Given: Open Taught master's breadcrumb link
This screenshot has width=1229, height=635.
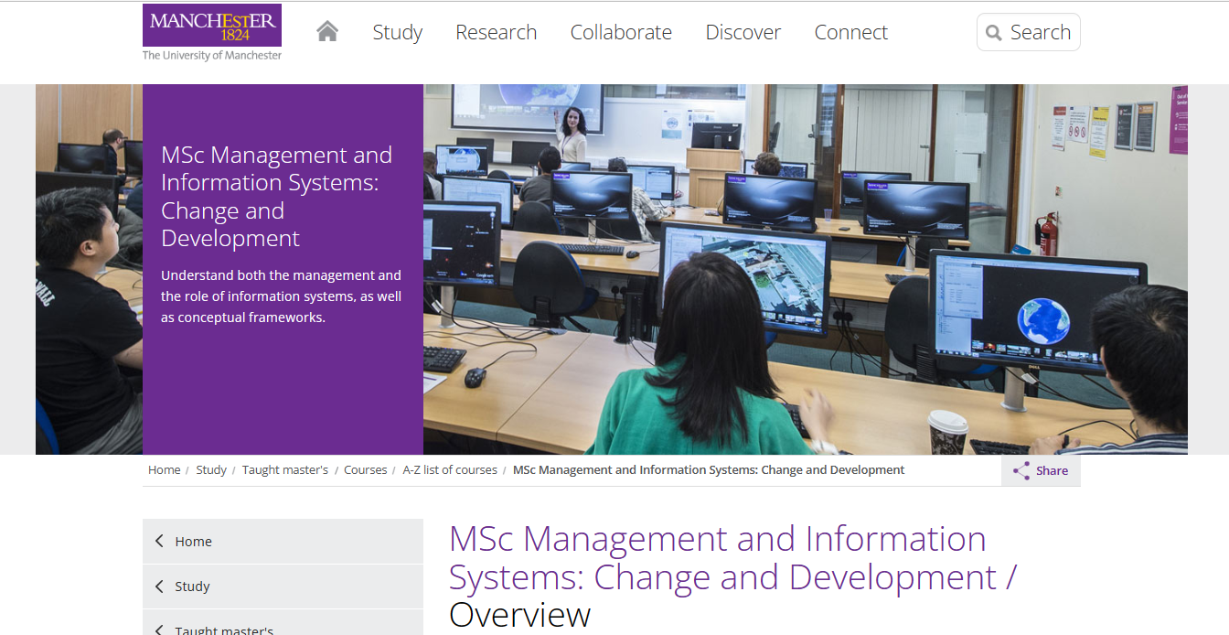Looking at the screenshot, I should point(284,470).
